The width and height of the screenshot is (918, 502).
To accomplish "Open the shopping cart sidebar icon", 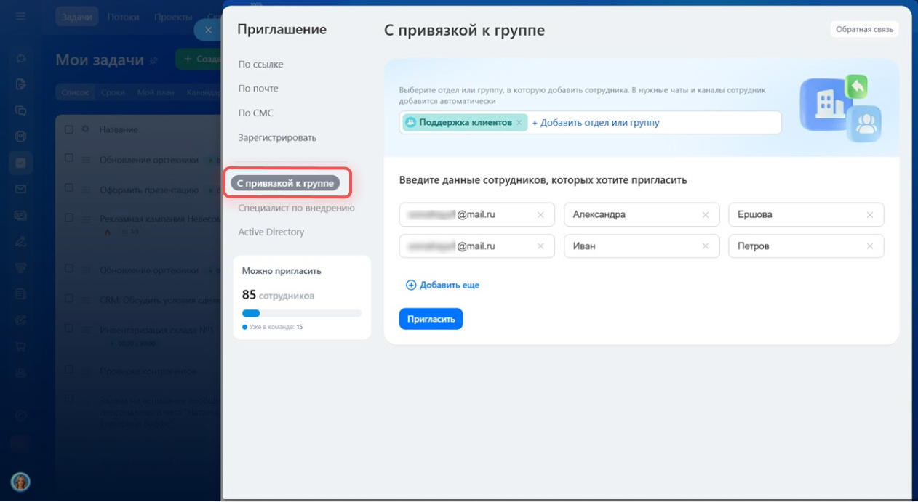I will (20, 346).
